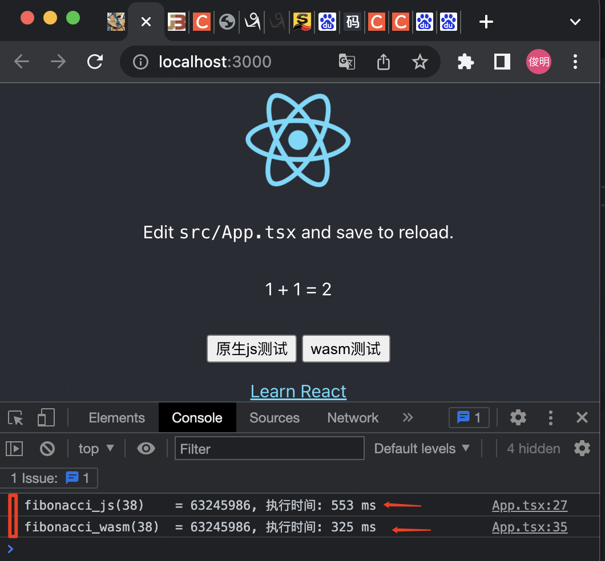Open DevTools settings gear
Viewport: 605px width, 561px height.
click(x=518, y=418)
